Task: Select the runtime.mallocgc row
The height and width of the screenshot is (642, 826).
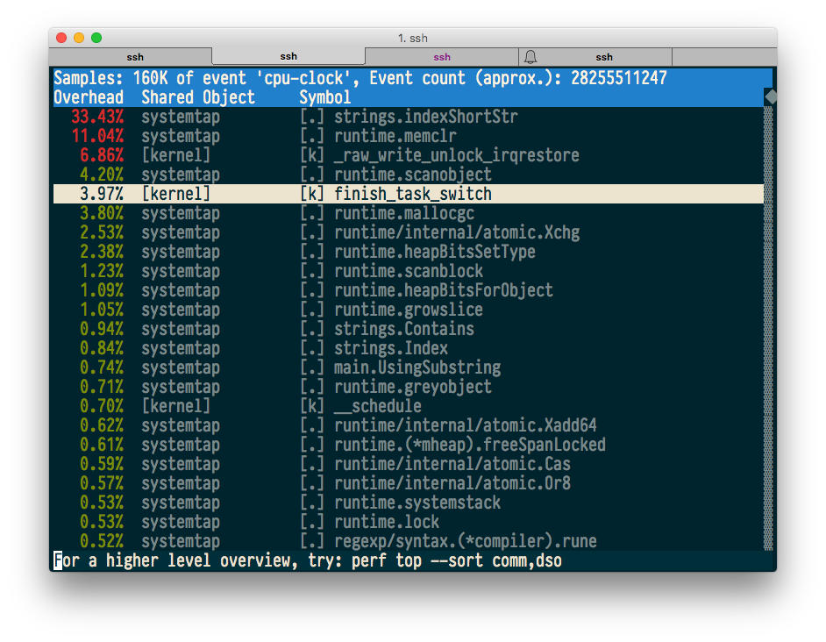Action: click(409, 213)
